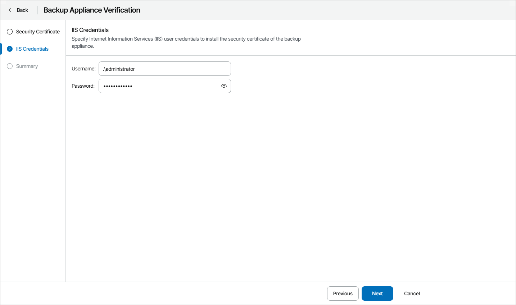Click the Backup Appliance Verification title
The width and height of the screenshot is (516, 305).
pos(92,10)
